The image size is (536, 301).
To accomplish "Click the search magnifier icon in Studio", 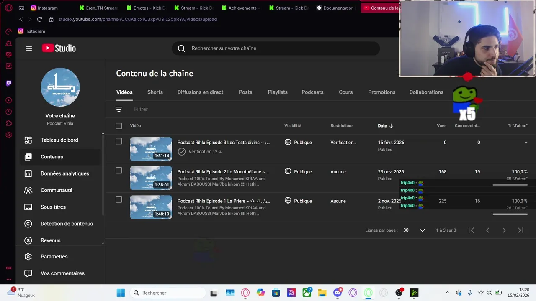I will pos(181,48).
